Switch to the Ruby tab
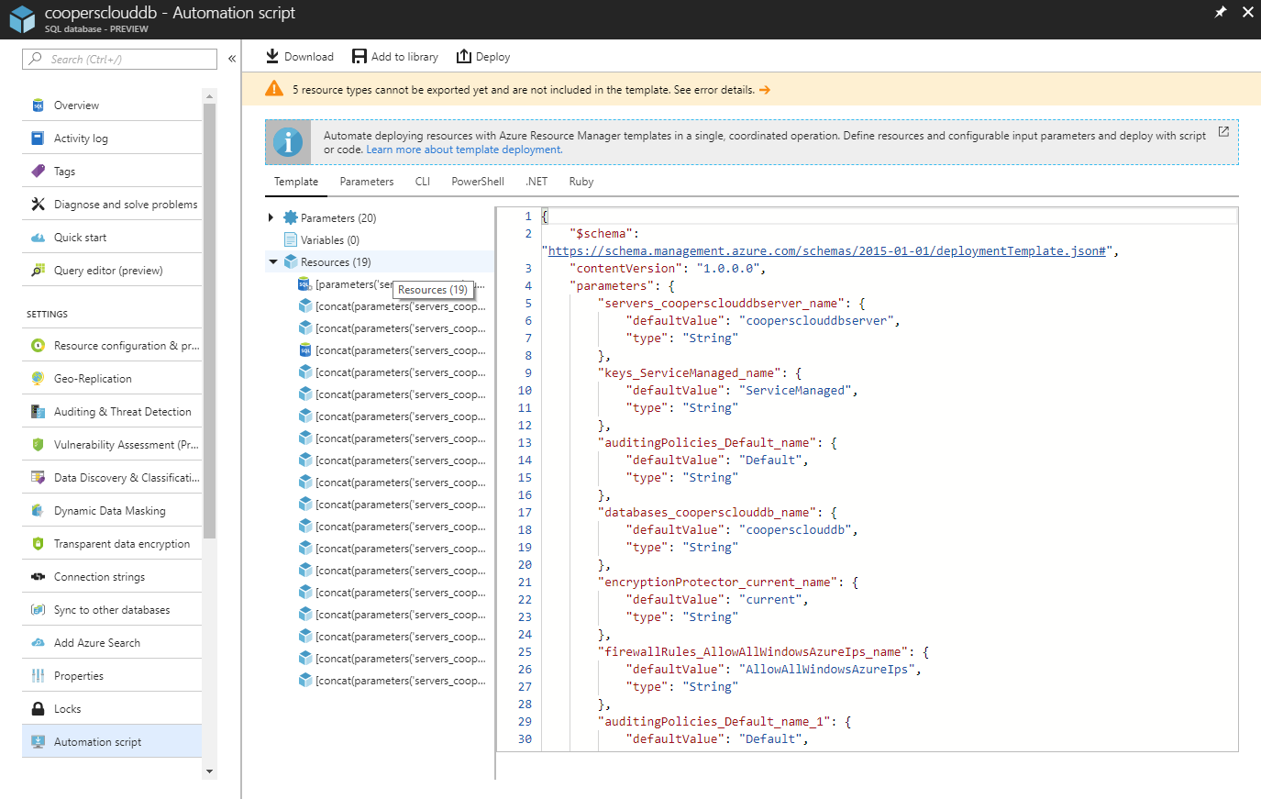The height and width of the screenshot is (799, 1261). (x=581, y=182)
